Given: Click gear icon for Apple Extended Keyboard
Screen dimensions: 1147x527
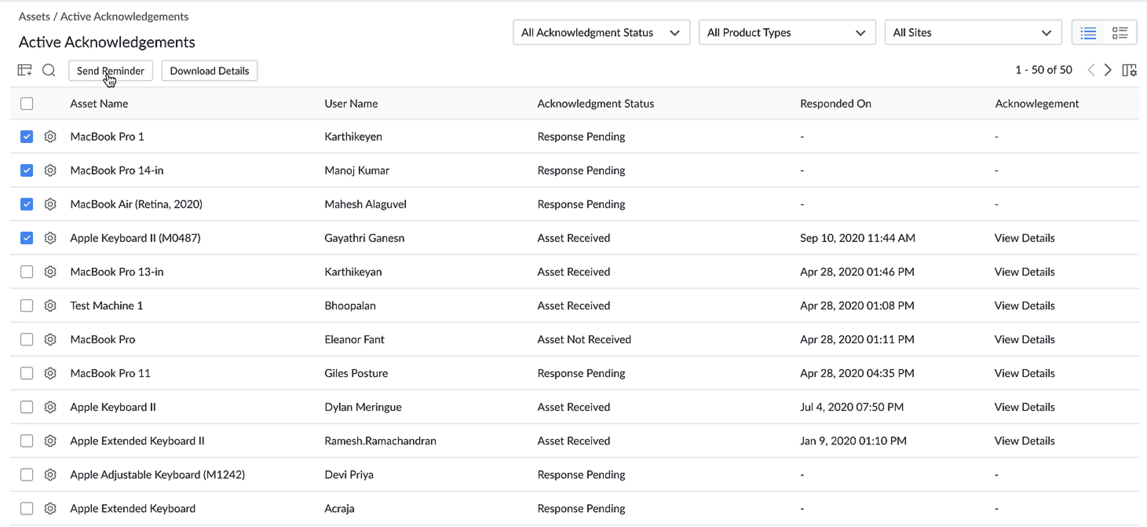Looking at the screenshot, I should click(x=50, y=508).
